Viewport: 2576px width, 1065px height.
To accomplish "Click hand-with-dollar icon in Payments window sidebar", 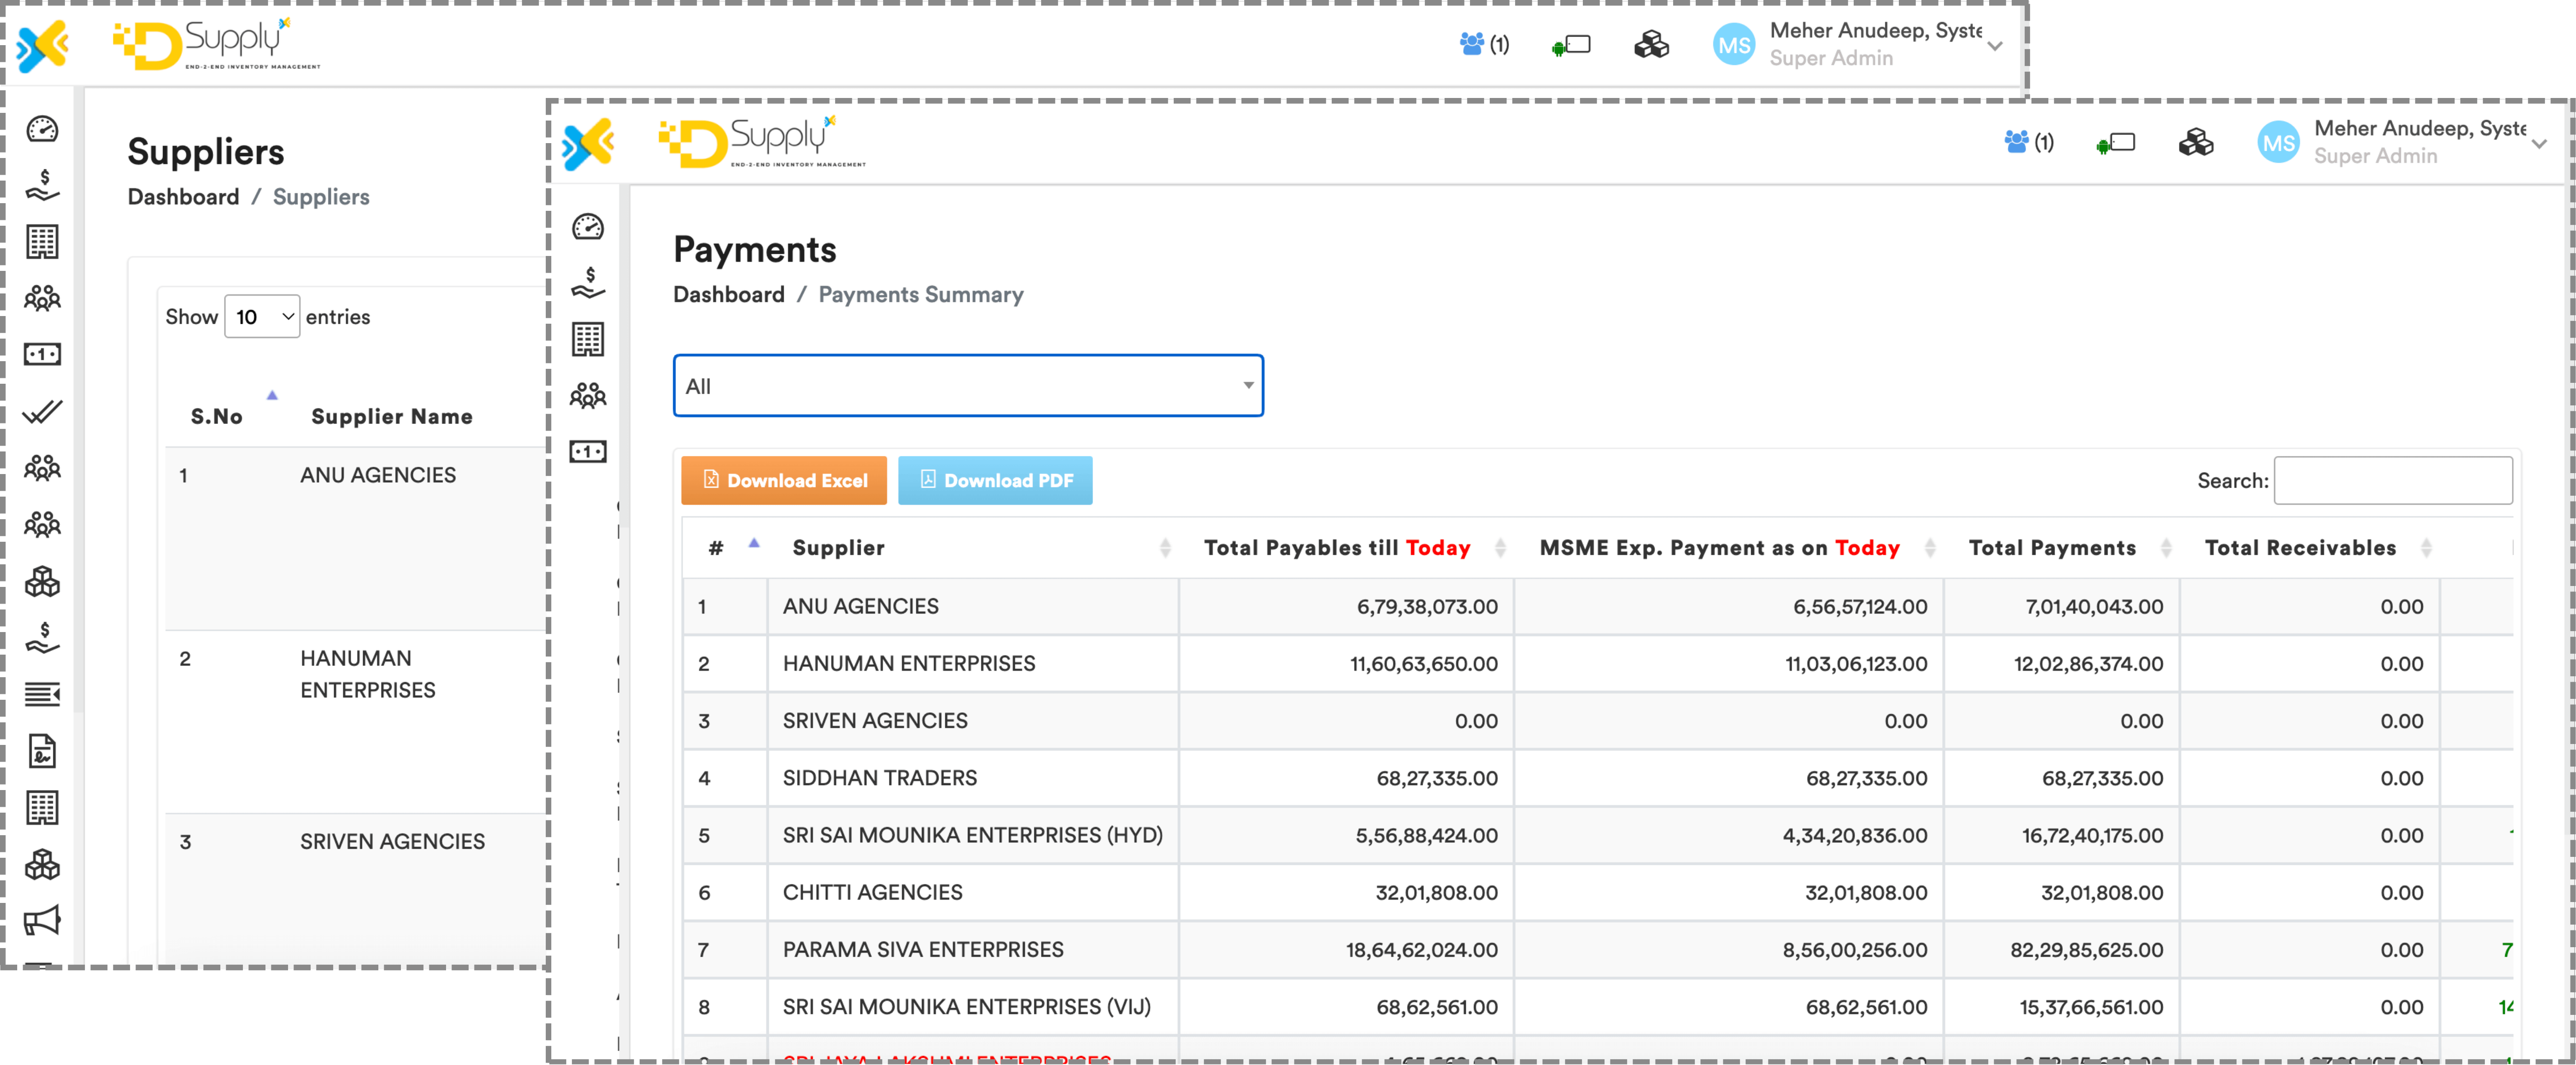I will tap(587, 283).
